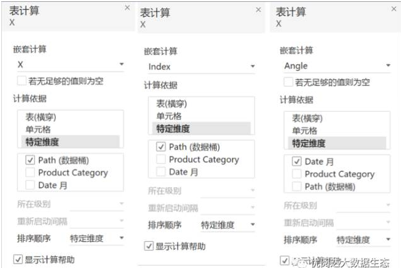401x268 pixels.
Task: Select 表(横穿) in the Index panel list
Action: (x=201, y=104)
